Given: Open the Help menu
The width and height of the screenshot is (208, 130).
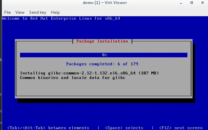Looking at the screenshot, I should [x=55, y=12].
